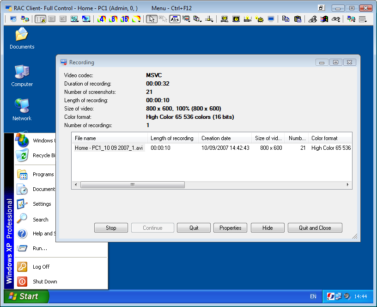The height and width of the screenshot is (307, 377).
Task: Click the EN language indicator in taskbar
Action: click(313, 296)
